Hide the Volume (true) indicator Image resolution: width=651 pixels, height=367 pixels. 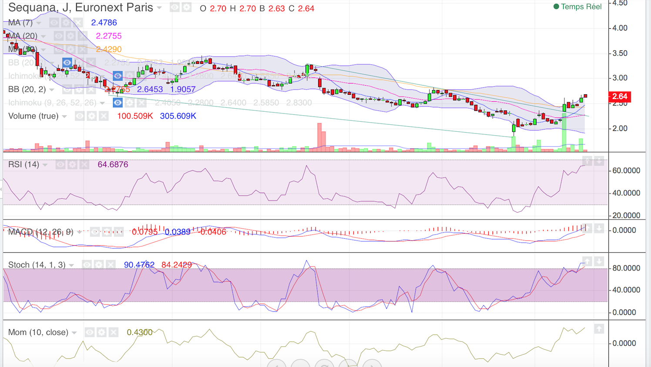(80, 116)
